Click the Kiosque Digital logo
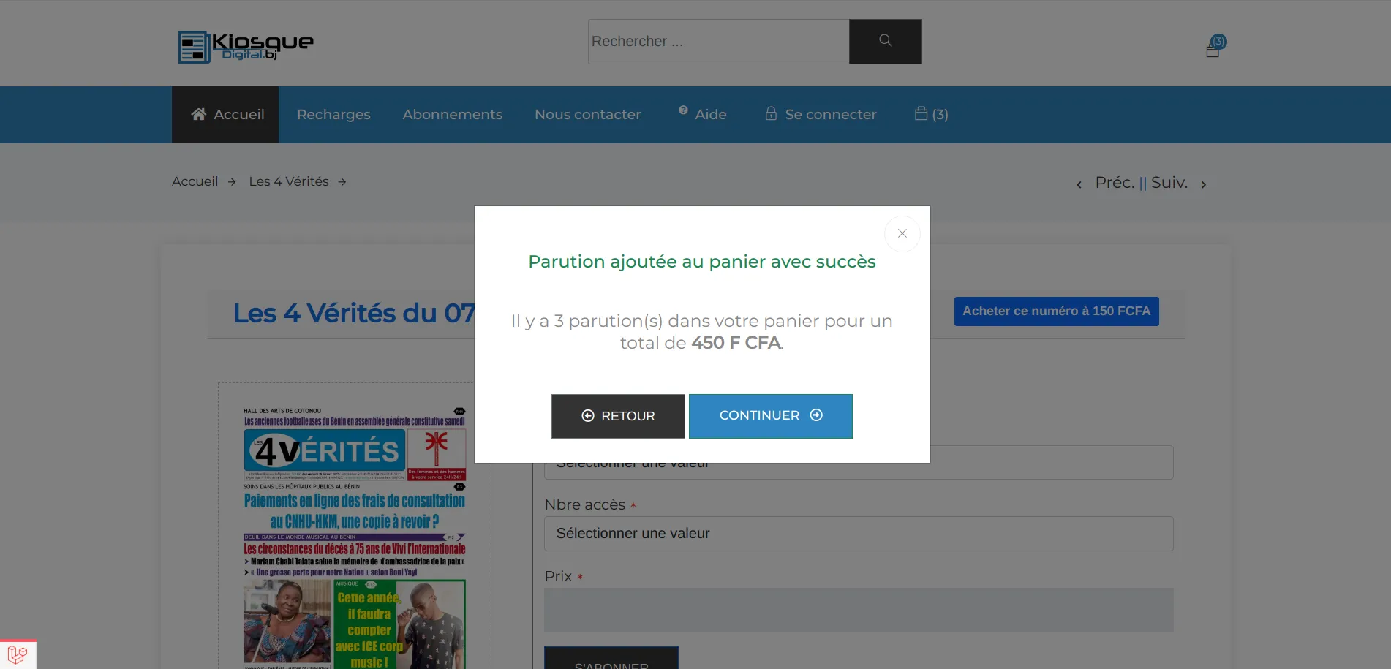The image size is (1391, 669). [245, 46]
